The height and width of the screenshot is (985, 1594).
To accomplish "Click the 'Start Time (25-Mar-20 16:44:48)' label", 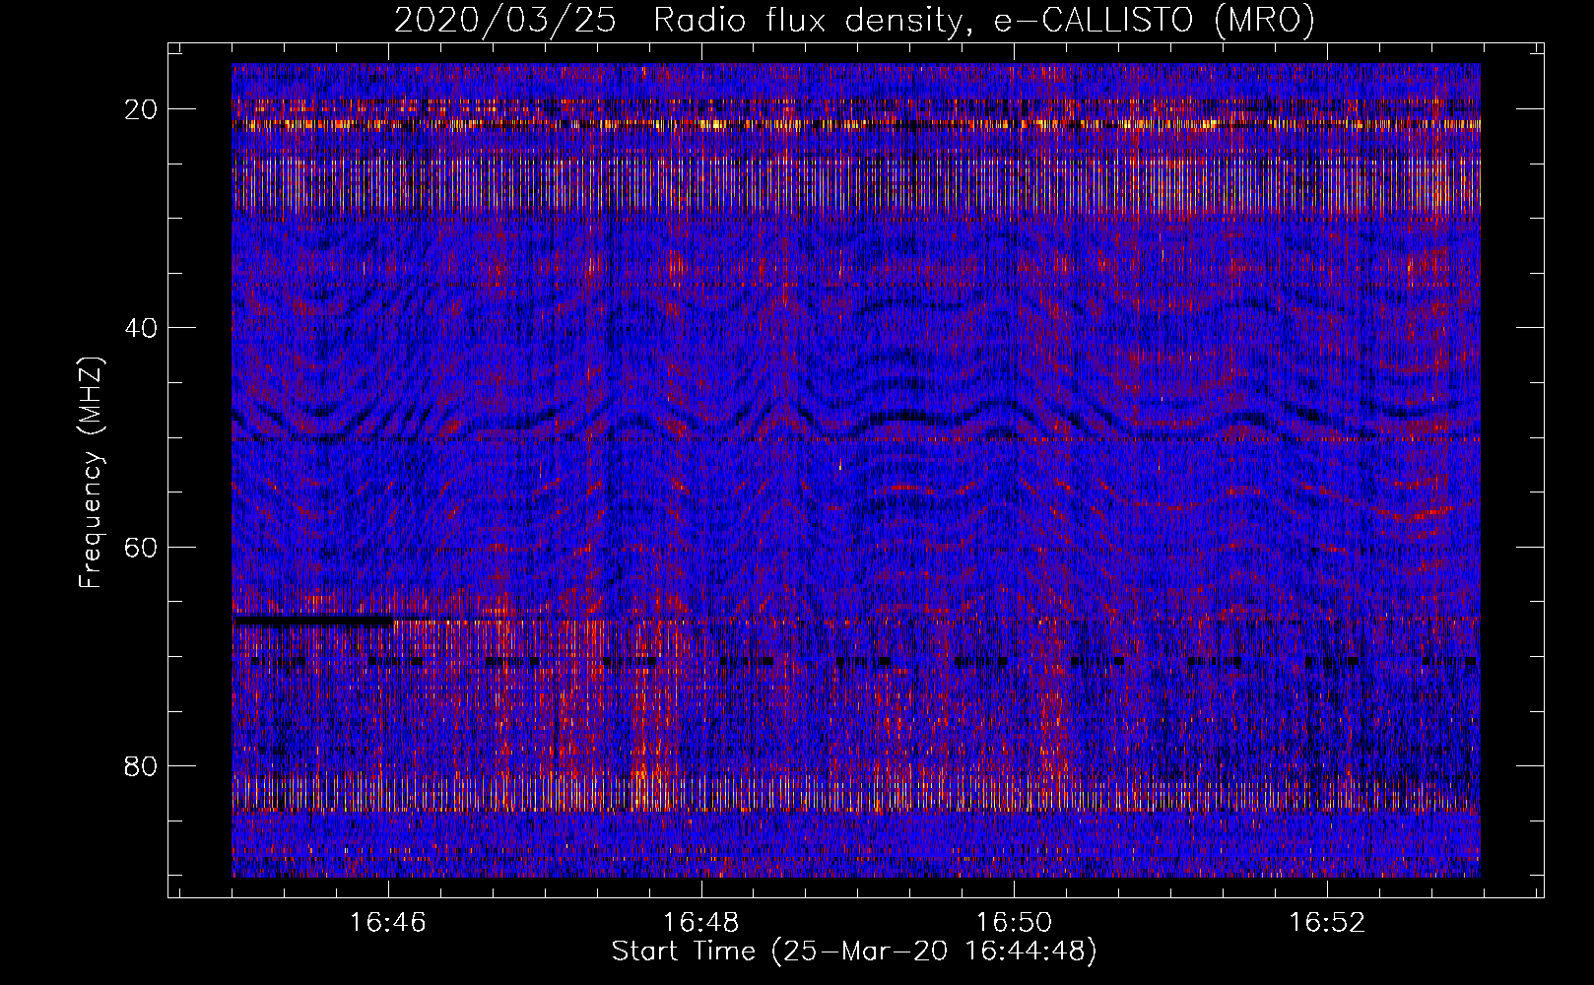I will point(854,952).
